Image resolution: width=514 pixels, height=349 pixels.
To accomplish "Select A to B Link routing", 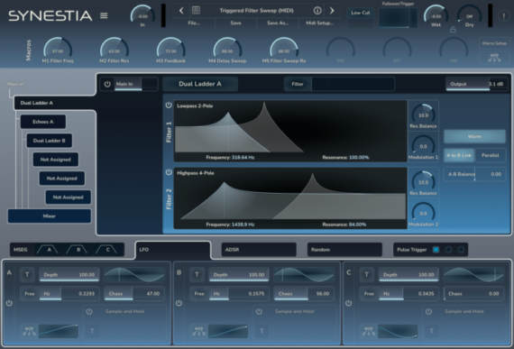I will pos(459,155).
